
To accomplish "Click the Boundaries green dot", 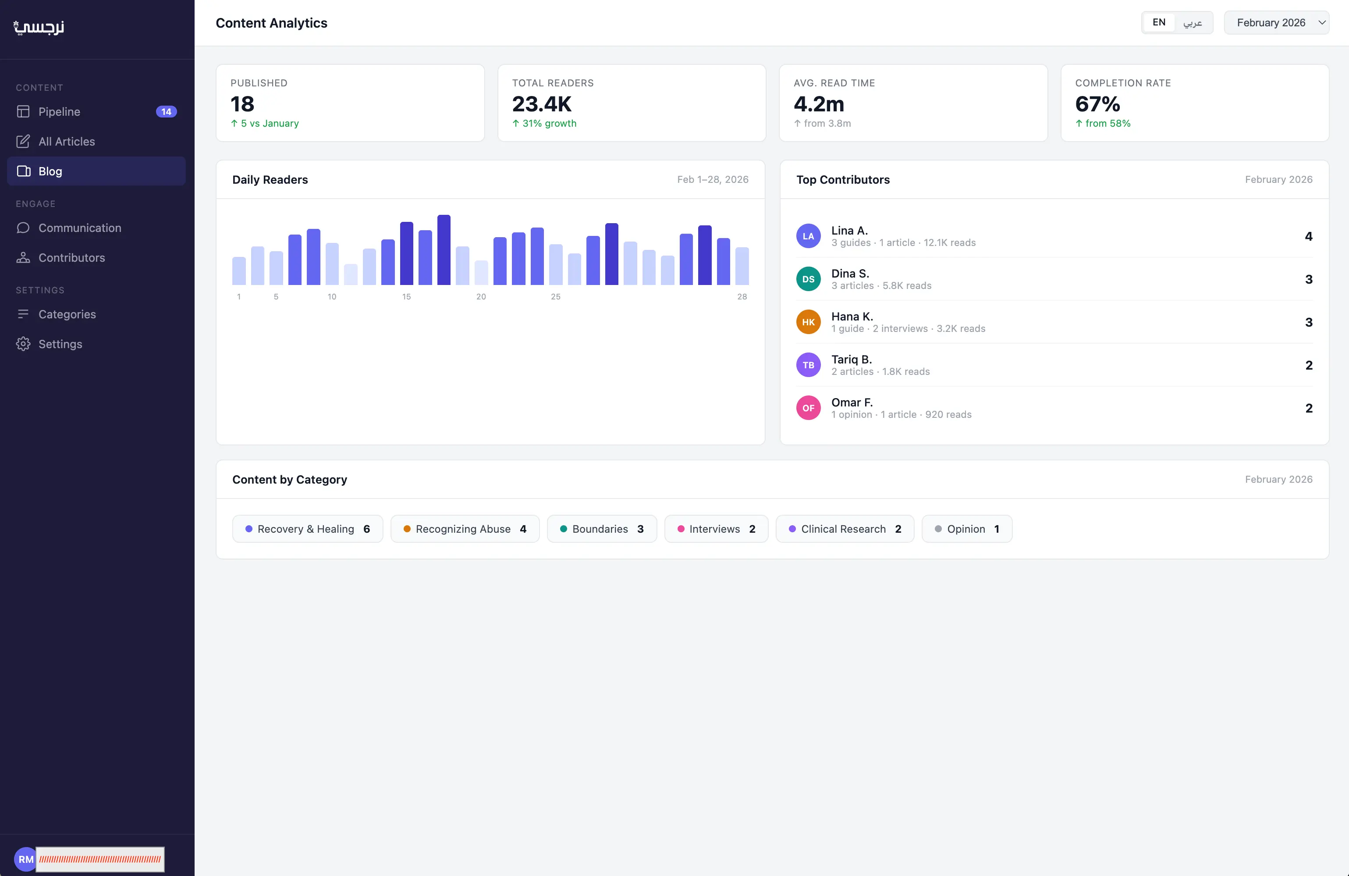I will coord(564,529).
